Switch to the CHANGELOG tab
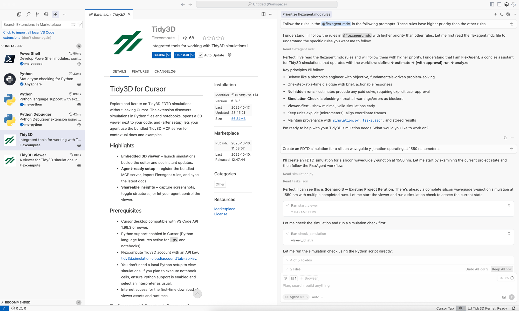The image size is (519, 311). click(x=165, y=71)
